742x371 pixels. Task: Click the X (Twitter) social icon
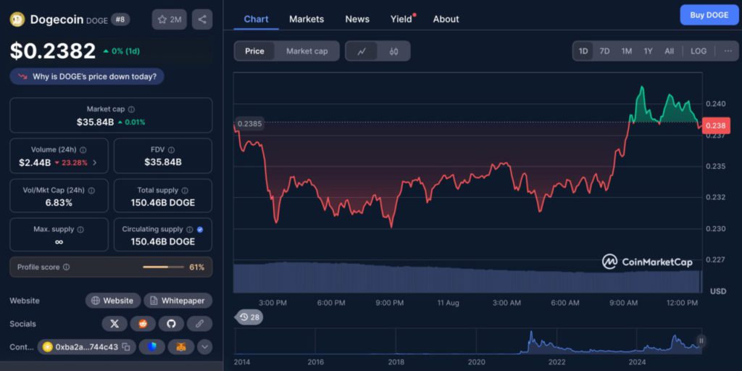114,324
